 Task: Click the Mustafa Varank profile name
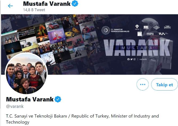pos(30,99)
